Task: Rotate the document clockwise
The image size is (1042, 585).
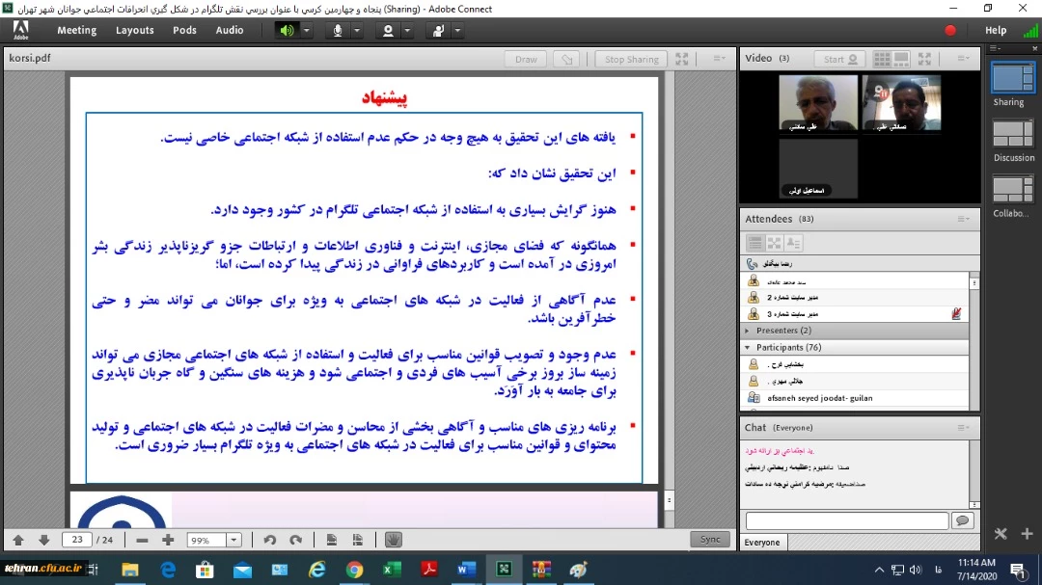Action: click(x=296, y=541)
